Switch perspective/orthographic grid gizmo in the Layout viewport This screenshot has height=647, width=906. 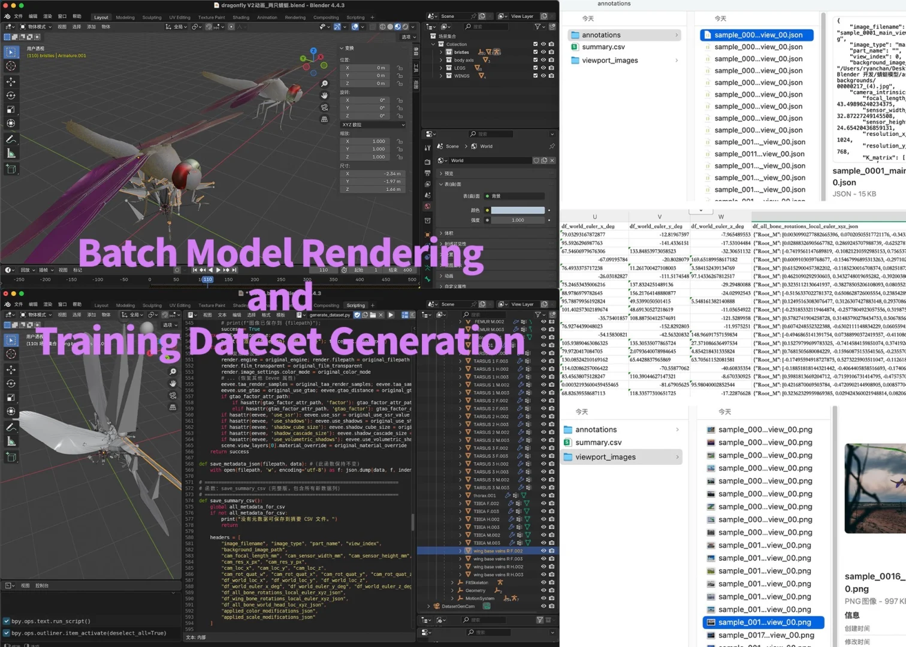[x=324, y=119]
